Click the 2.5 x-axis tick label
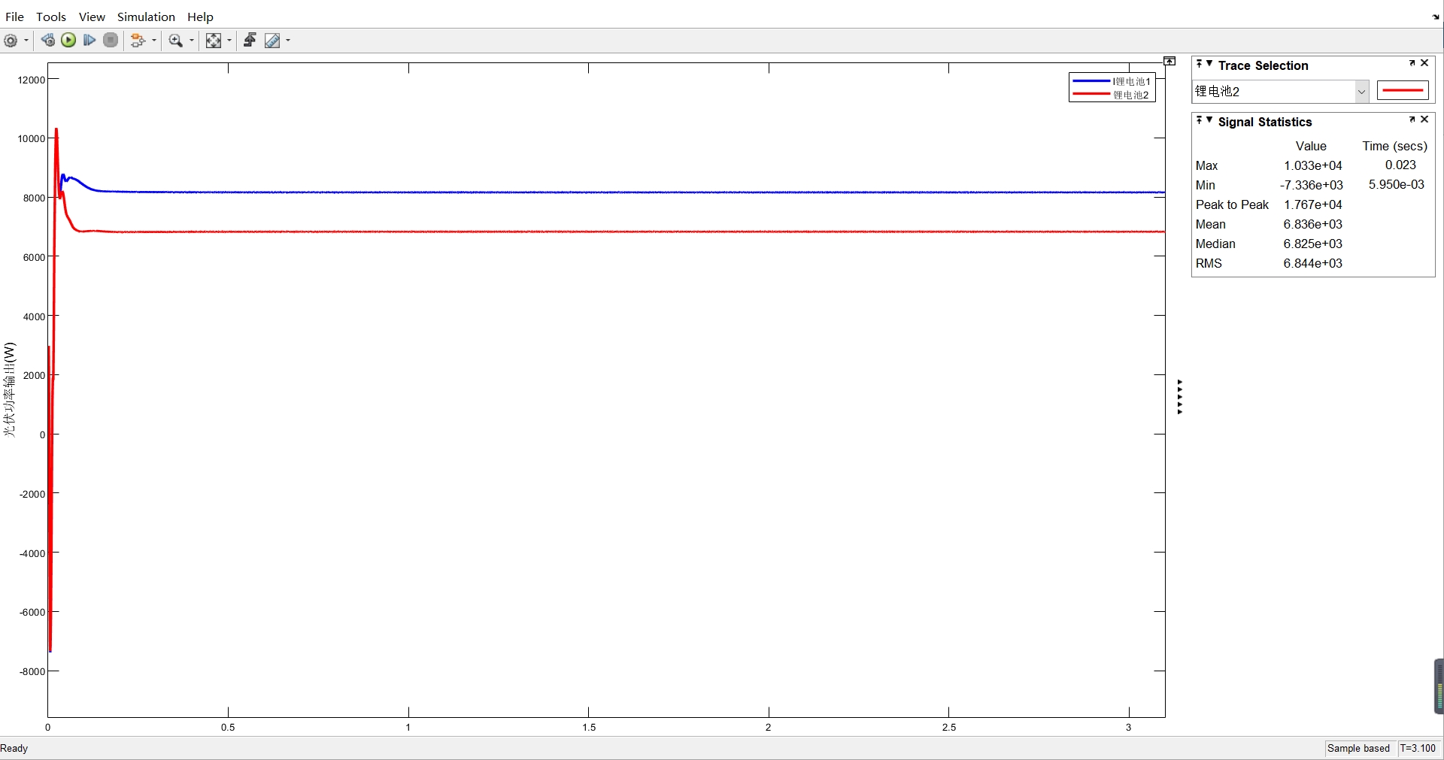1444x760 pixels. pos(948,727)
